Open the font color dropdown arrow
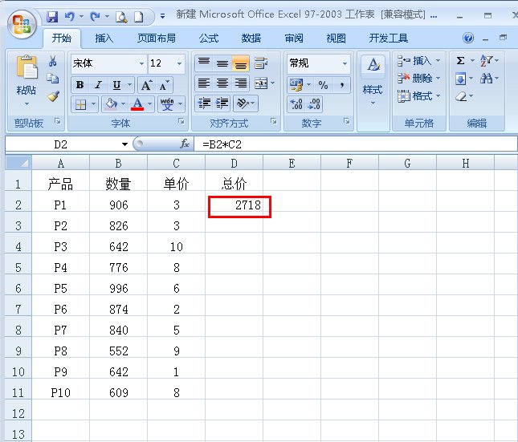The image size is (518, 442). pyautogui.click(x=150, y=104)
